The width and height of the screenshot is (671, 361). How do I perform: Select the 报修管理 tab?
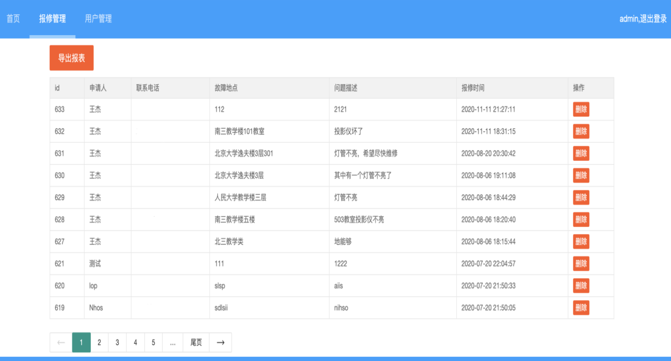point(53,19)
